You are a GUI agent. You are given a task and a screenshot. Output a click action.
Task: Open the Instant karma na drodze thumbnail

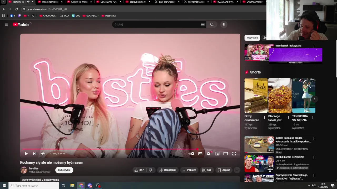259,144
